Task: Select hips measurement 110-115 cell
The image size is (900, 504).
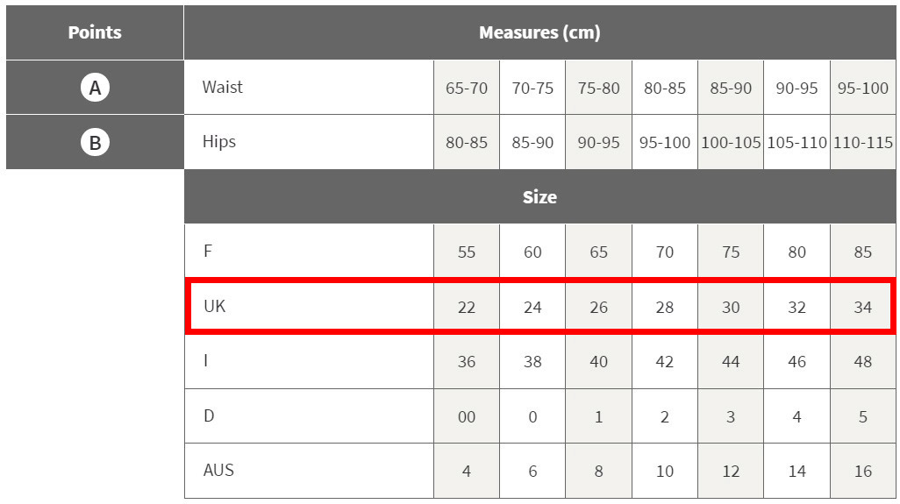Action: (863, 142)
